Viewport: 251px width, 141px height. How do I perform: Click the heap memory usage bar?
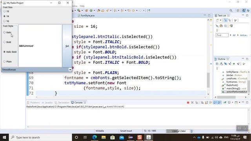pos(178,131)
